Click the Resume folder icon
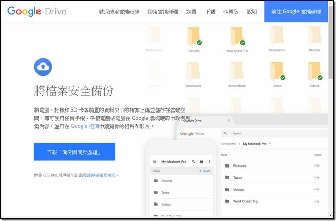This screenshot has height=221, width=336. 314,35
